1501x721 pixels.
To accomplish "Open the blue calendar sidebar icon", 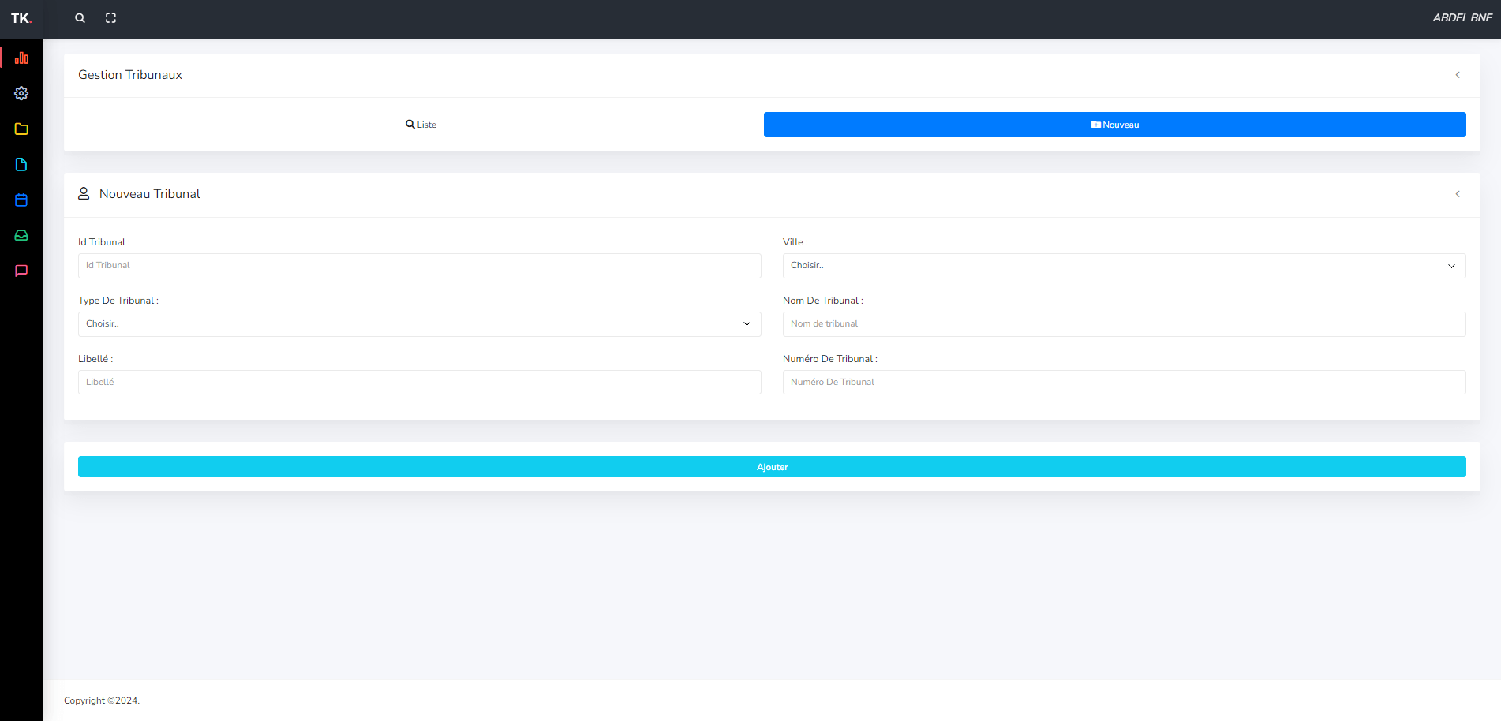I will pos(21,200).
